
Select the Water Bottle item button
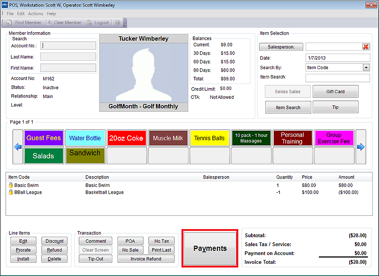pos(85,138)
